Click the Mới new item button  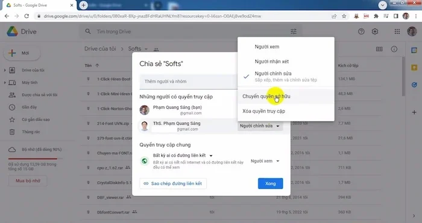point(22,53)
